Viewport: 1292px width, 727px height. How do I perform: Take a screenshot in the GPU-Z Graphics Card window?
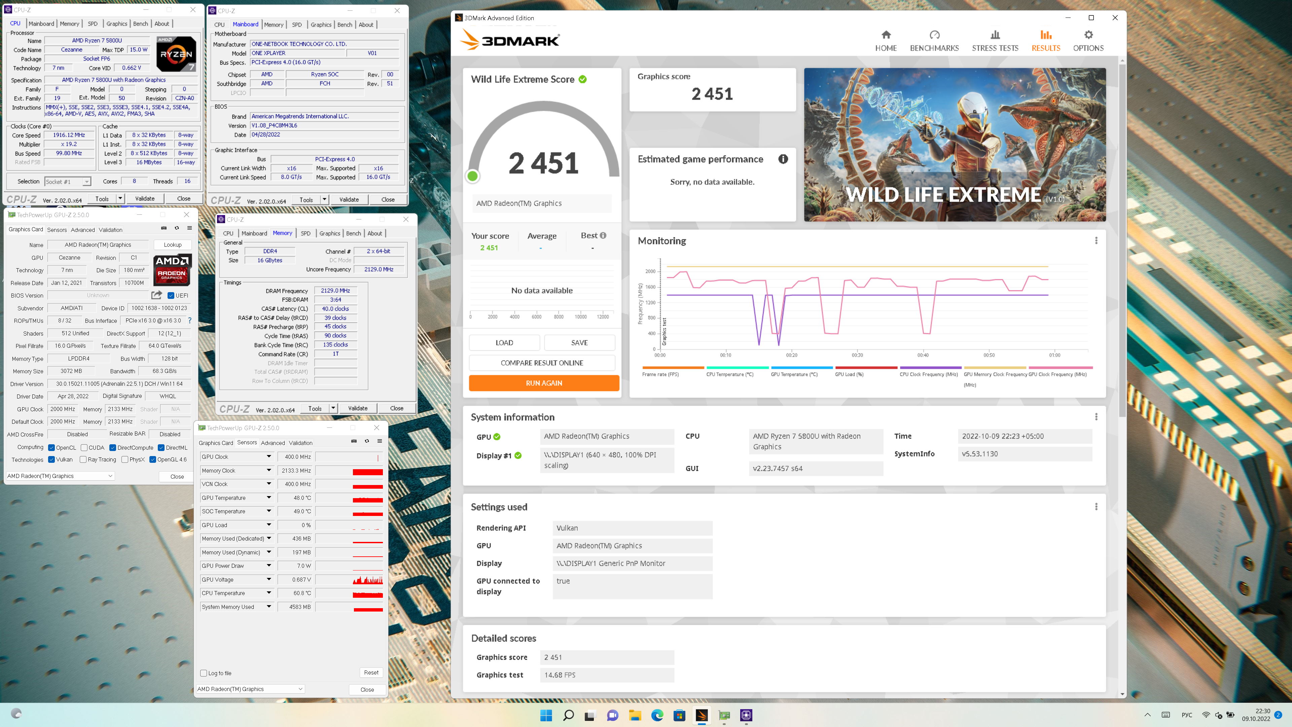[164, 228]
